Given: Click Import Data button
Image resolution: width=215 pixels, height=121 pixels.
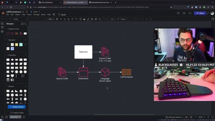Looking at the screenshot, I should pos(17,113).
